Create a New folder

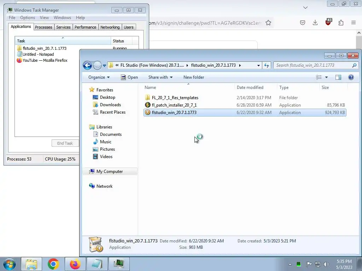tap(194, 77)
